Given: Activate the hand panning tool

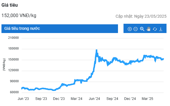Looking at the screenshot, I should [x=148, y=29].
